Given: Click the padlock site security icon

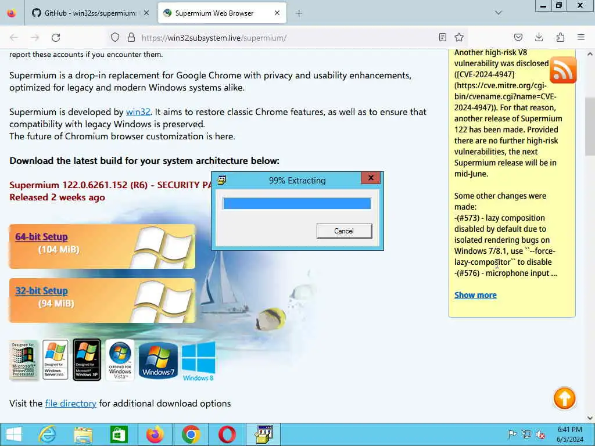Looking at the screenshot, I should tap(131, 37).
